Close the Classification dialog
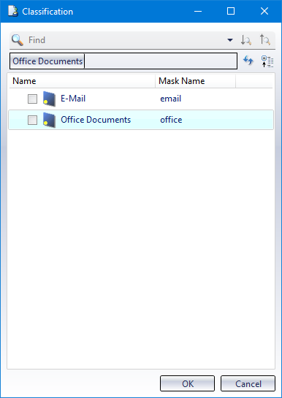 [x=264, y=11]
